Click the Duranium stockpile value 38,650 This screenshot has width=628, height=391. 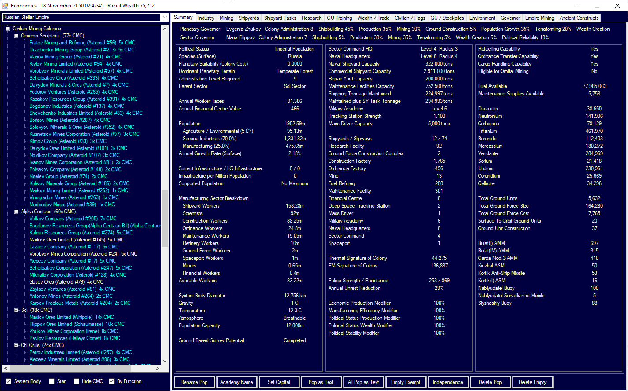(594, 109)
